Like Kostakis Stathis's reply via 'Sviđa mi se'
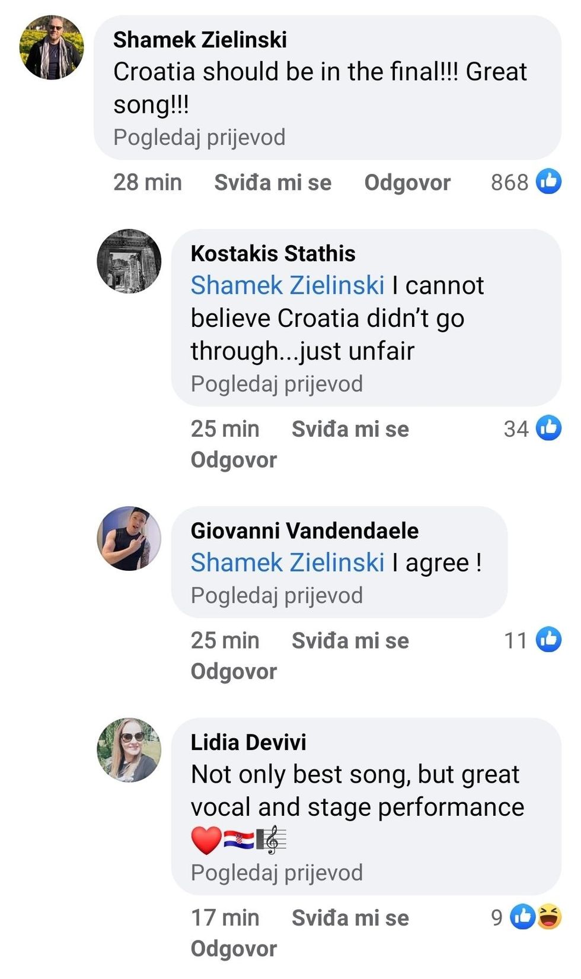 pos(350,429)
